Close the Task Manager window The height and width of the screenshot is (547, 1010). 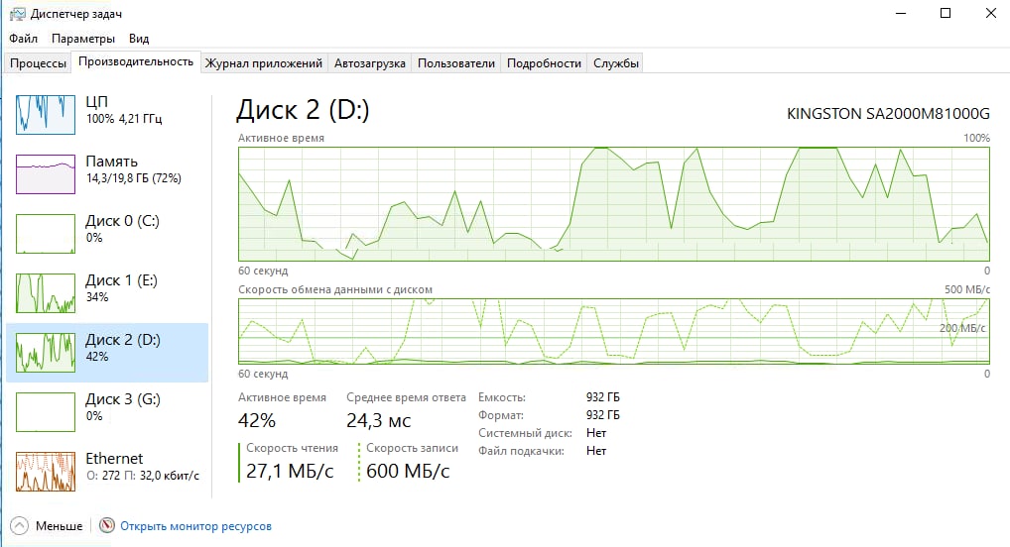(x=991, y=14)
